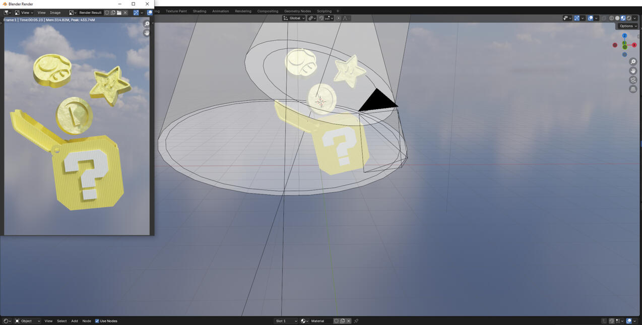Open the Slot 1 dropdown
The width and height of the screenshot is (642, 325).
click(286, 321)
